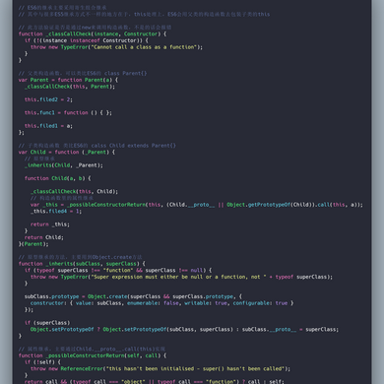
Task: Select the '_classCallCheck(this, Parent);' line
Action: pyautogui.click(x=70, y=87)
